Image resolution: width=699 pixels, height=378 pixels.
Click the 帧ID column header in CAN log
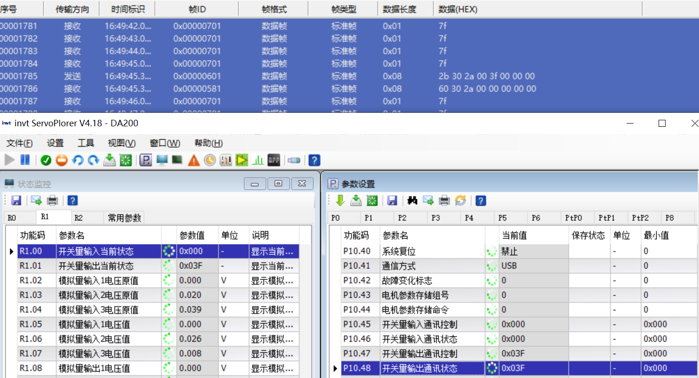197,9
